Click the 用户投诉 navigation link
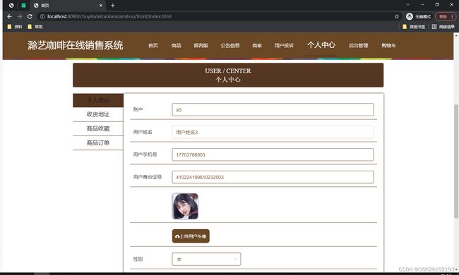Screen dimensions: 459x275 pos(284,46)
